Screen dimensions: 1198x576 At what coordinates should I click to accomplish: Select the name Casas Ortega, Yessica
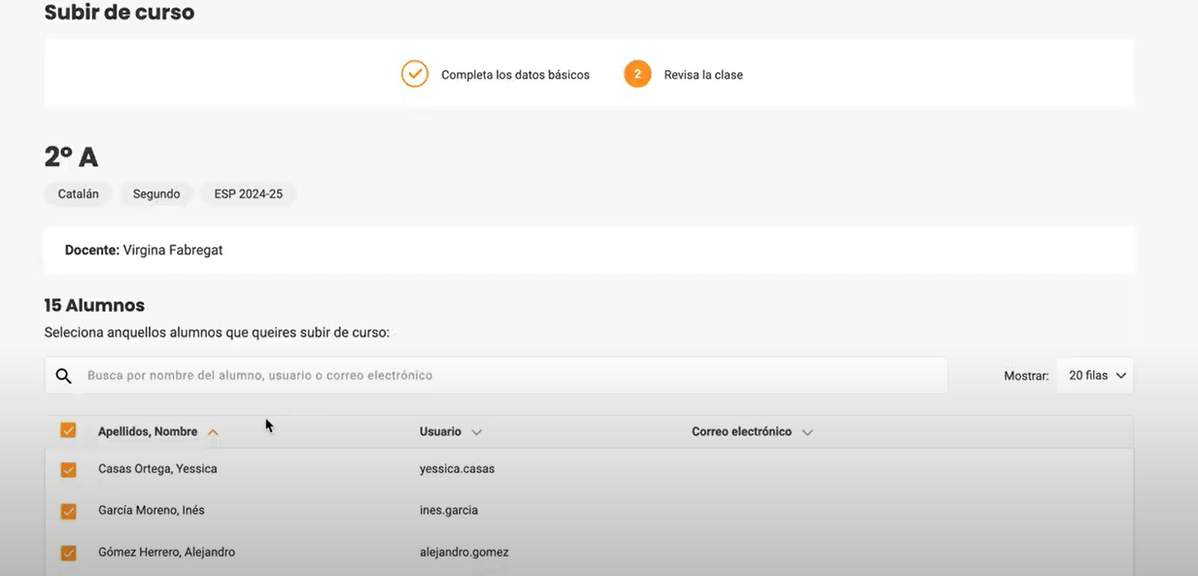point(157,469)
